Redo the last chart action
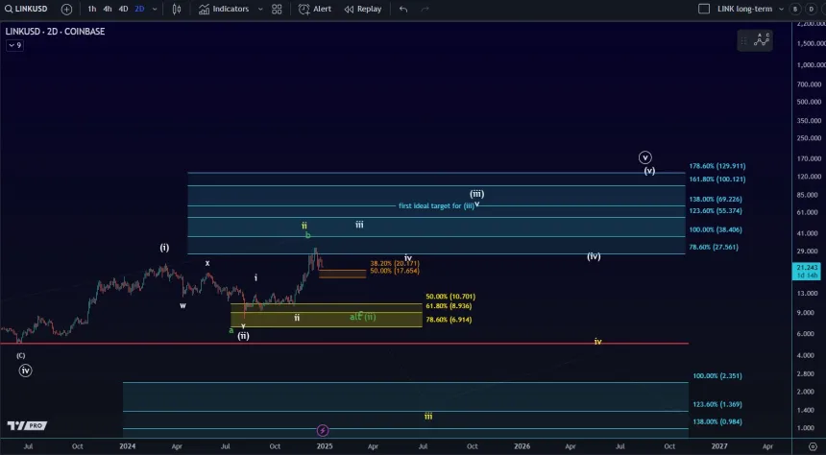Screen dimensions: 826x455 tap(425, 9)
